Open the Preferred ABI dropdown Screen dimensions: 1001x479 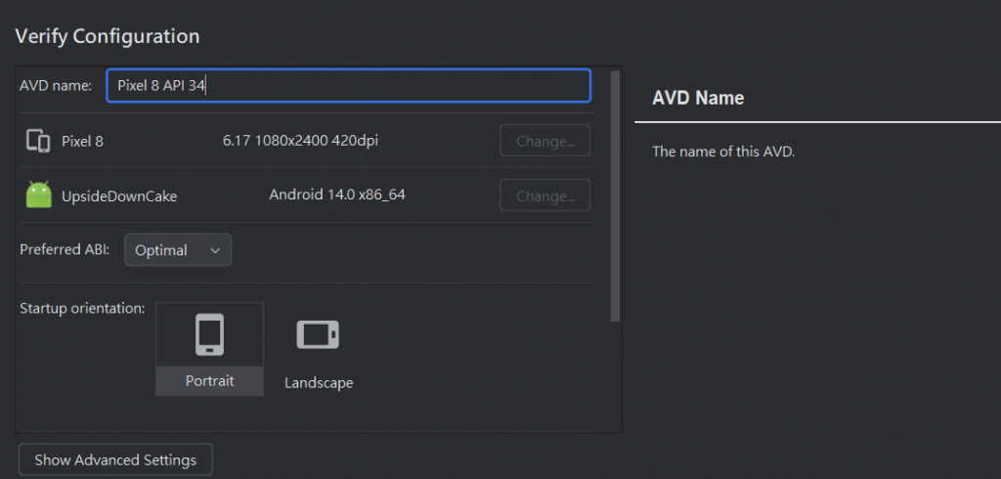[x=178, y=249]
